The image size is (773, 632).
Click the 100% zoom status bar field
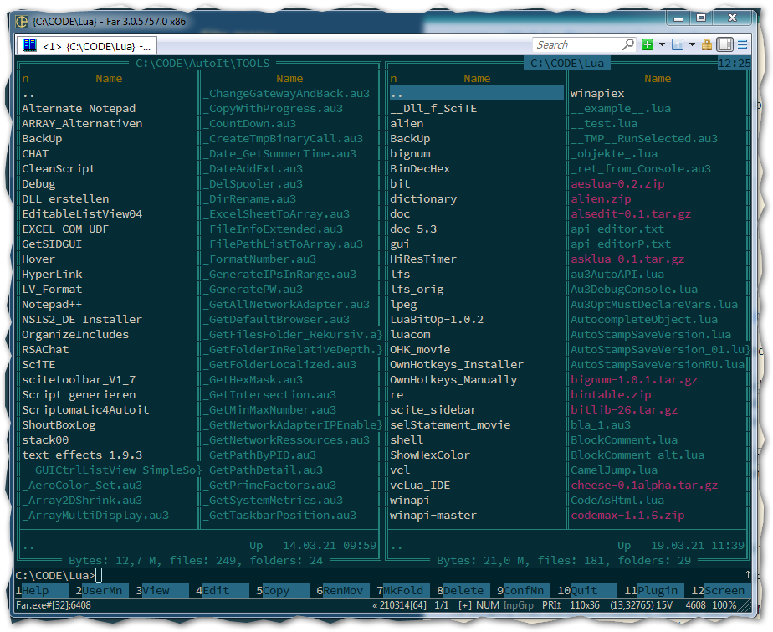pos(724,604)
